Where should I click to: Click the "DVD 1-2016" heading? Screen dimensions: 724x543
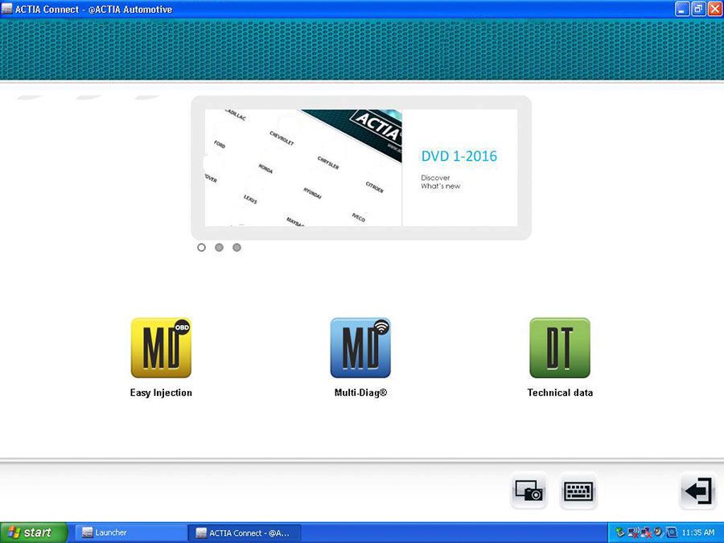(x=459, y=156)
